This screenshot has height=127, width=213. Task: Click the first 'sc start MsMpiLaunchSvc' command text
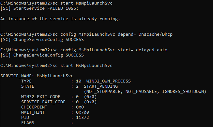coord(83,3)
